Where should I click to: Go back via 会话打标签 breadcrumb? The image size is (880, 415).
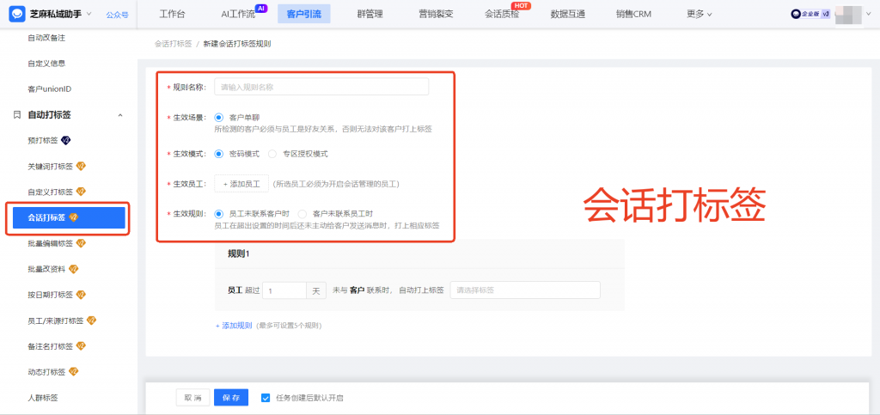click(x=174, y=44)
